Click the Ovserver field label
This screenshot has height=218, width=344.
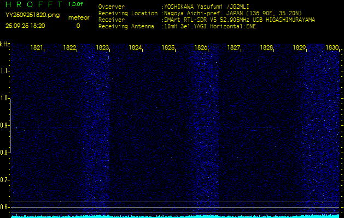click(x=112, y=7)
